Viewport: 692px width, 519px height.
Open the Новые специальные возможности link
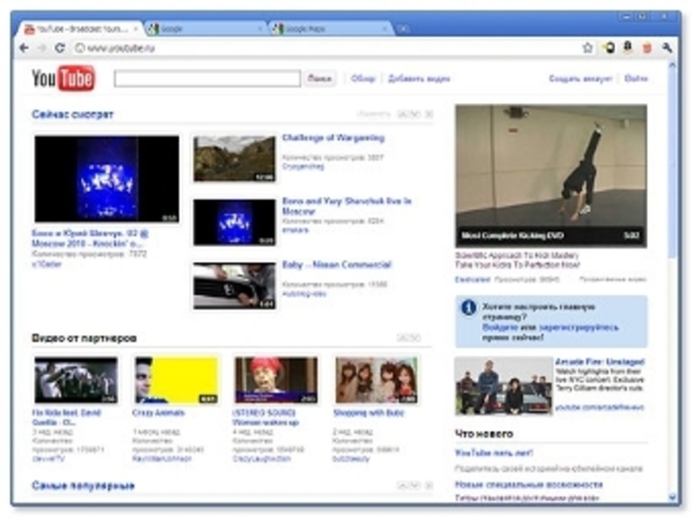coord(529,484)
